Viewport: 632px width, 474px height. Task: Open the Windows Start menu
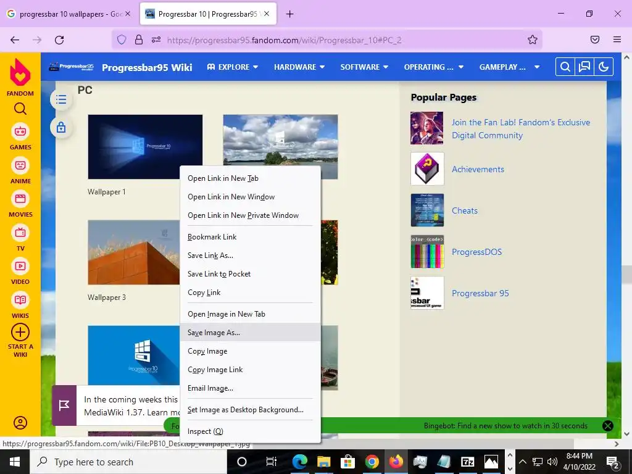coord(15,462)
